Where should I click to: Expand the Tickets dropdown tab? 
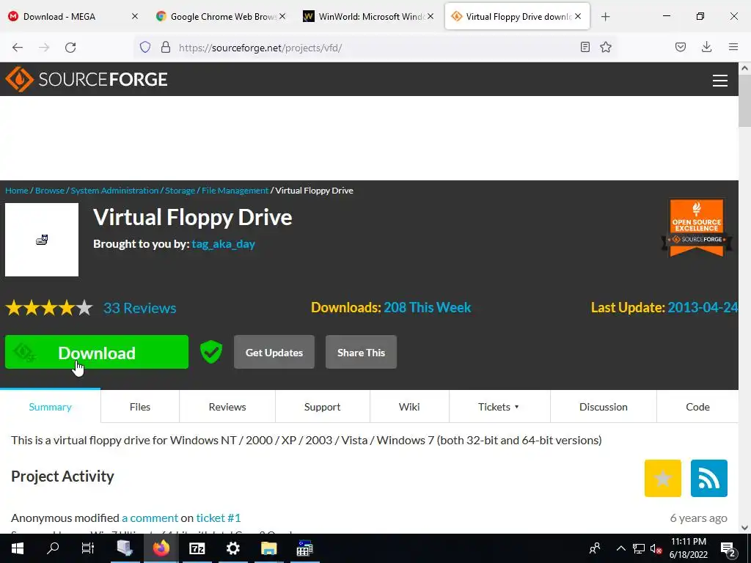pyautogui.click(x=499, y=406)
